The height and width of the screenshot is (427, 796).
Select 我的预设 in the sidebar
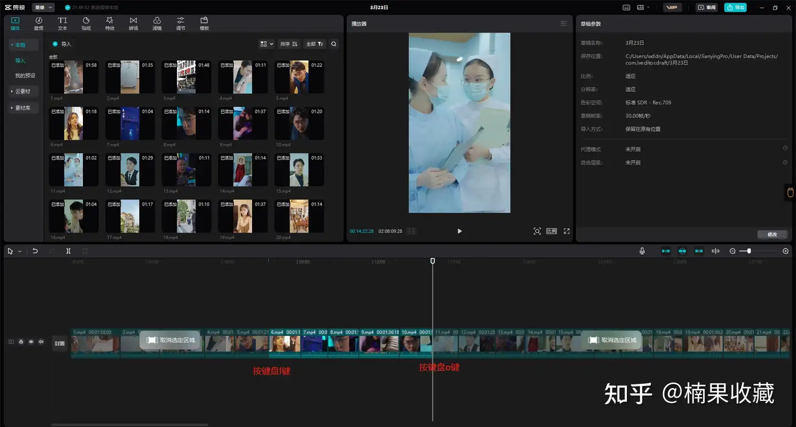point(25,76)
